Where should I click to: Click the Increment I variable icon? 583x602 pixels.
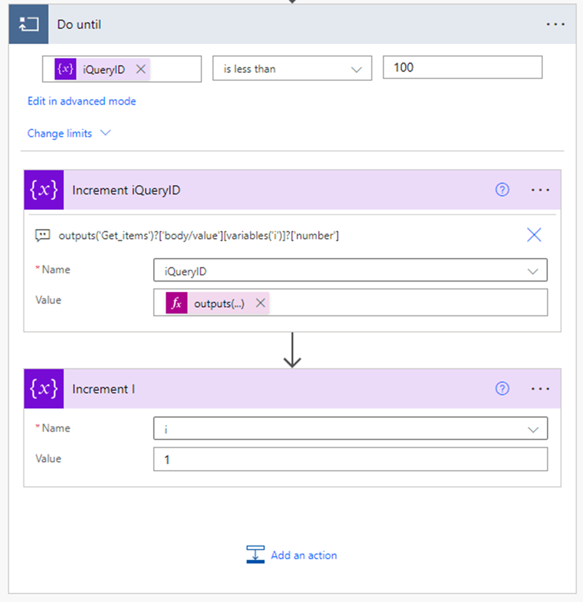tap(44, 389)
